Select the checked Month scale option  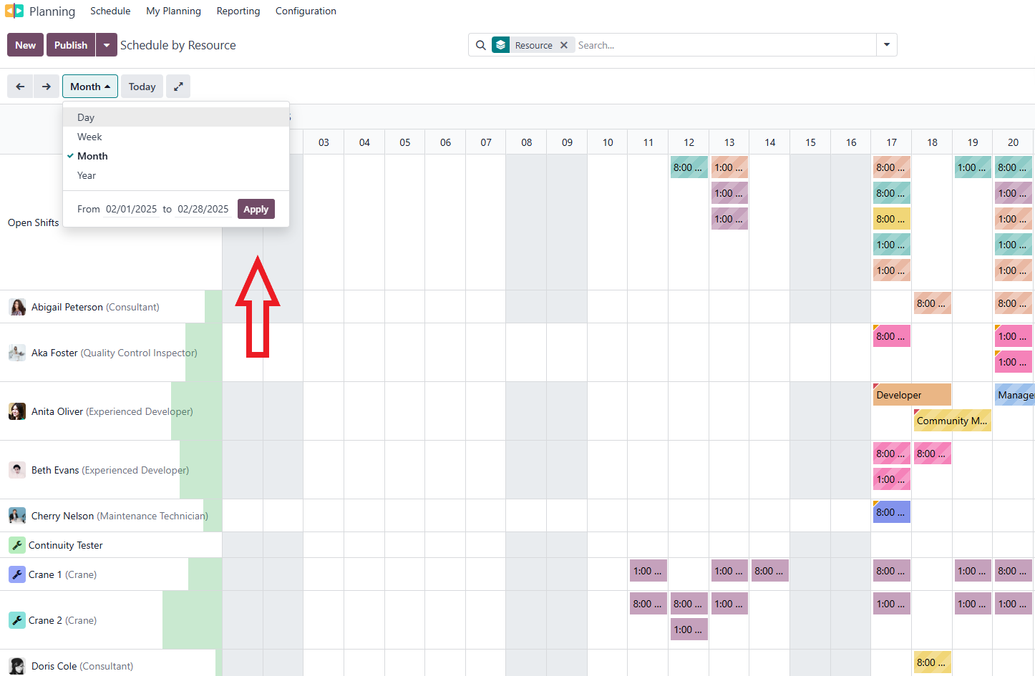point(176,156)
